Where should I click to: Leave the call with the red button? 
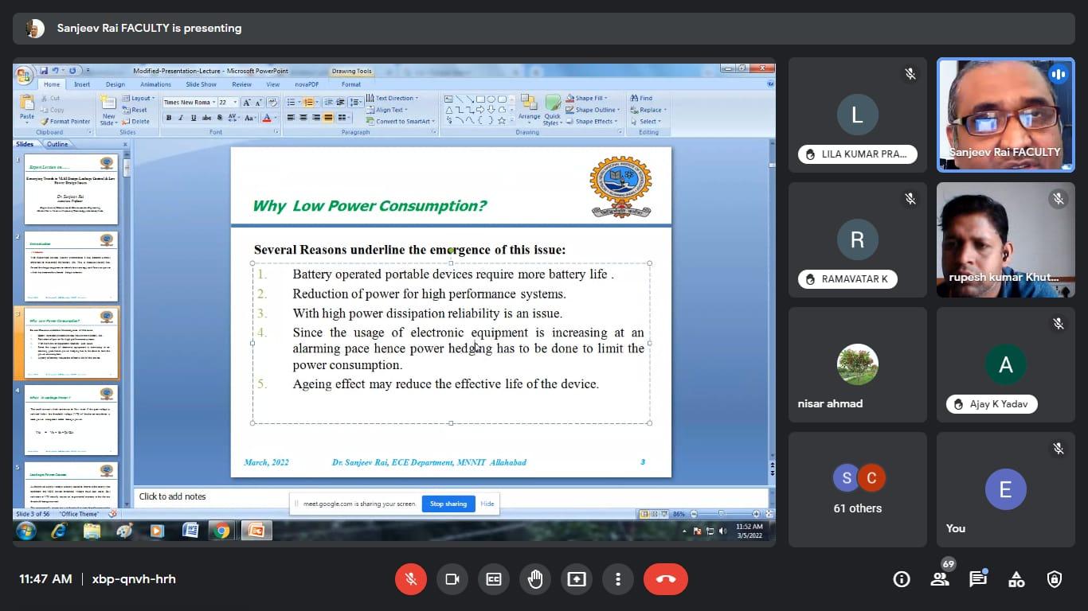click(666, 579)
